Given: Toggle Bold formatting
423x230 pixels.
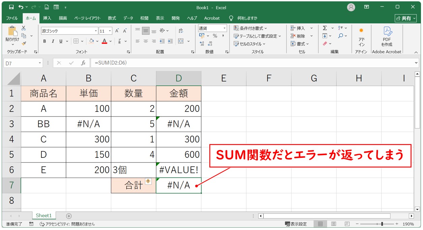Looking at the screenshot, I should coord(44,41).
